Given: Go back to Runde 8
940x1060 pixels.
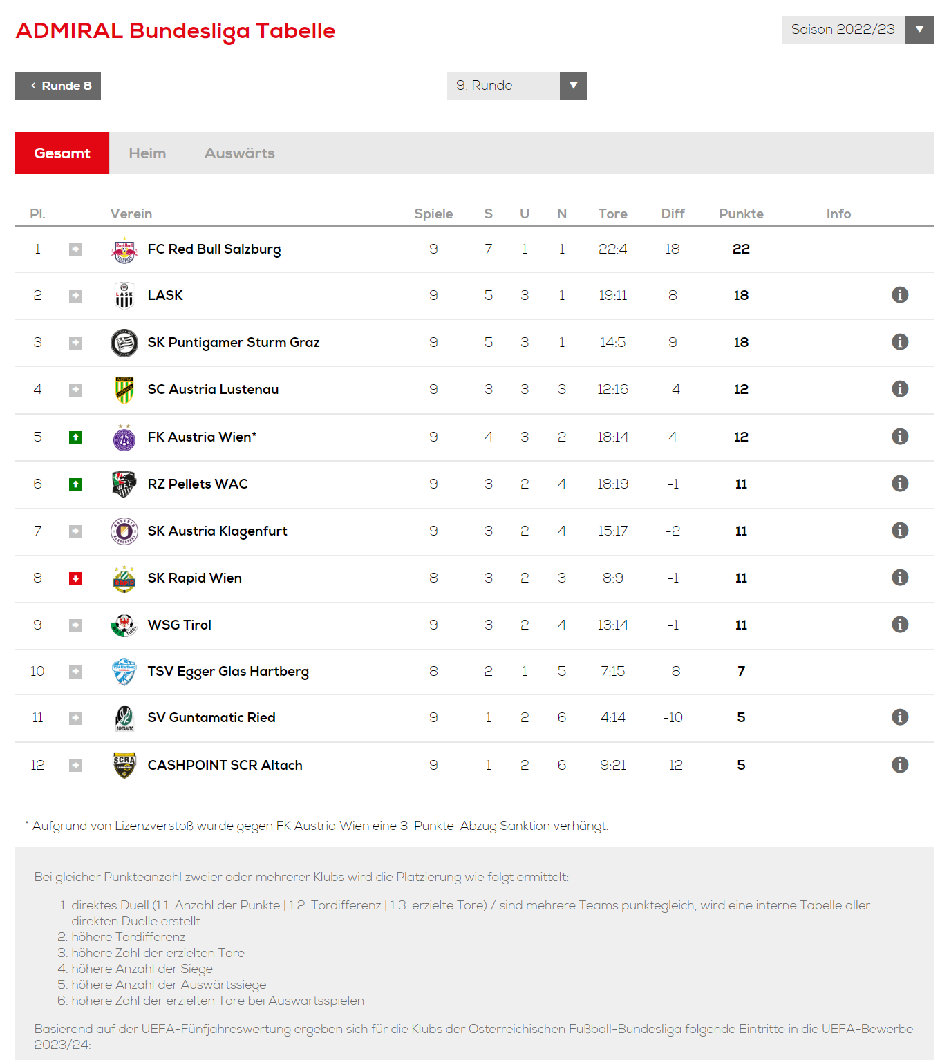Looking at the screenshot, I should pos(58,86).
